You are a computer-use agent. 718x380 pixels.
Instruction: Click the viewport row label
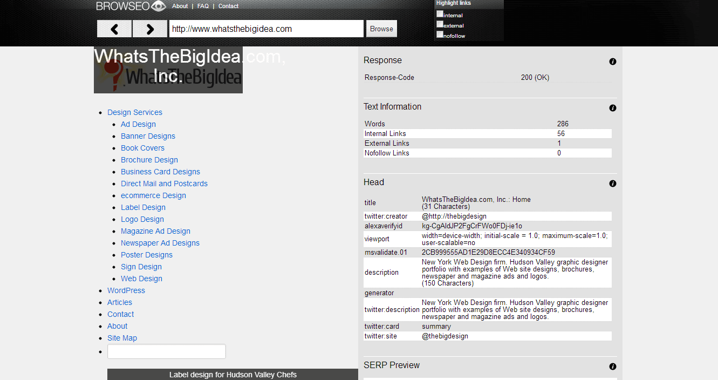377,239
